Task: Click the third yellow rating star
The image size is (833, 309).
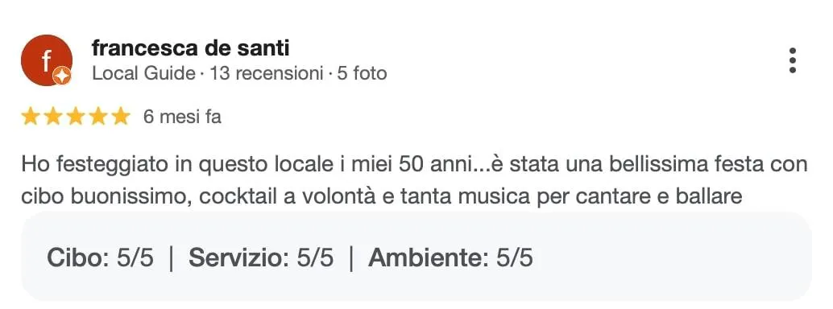Action: (76, 116)
